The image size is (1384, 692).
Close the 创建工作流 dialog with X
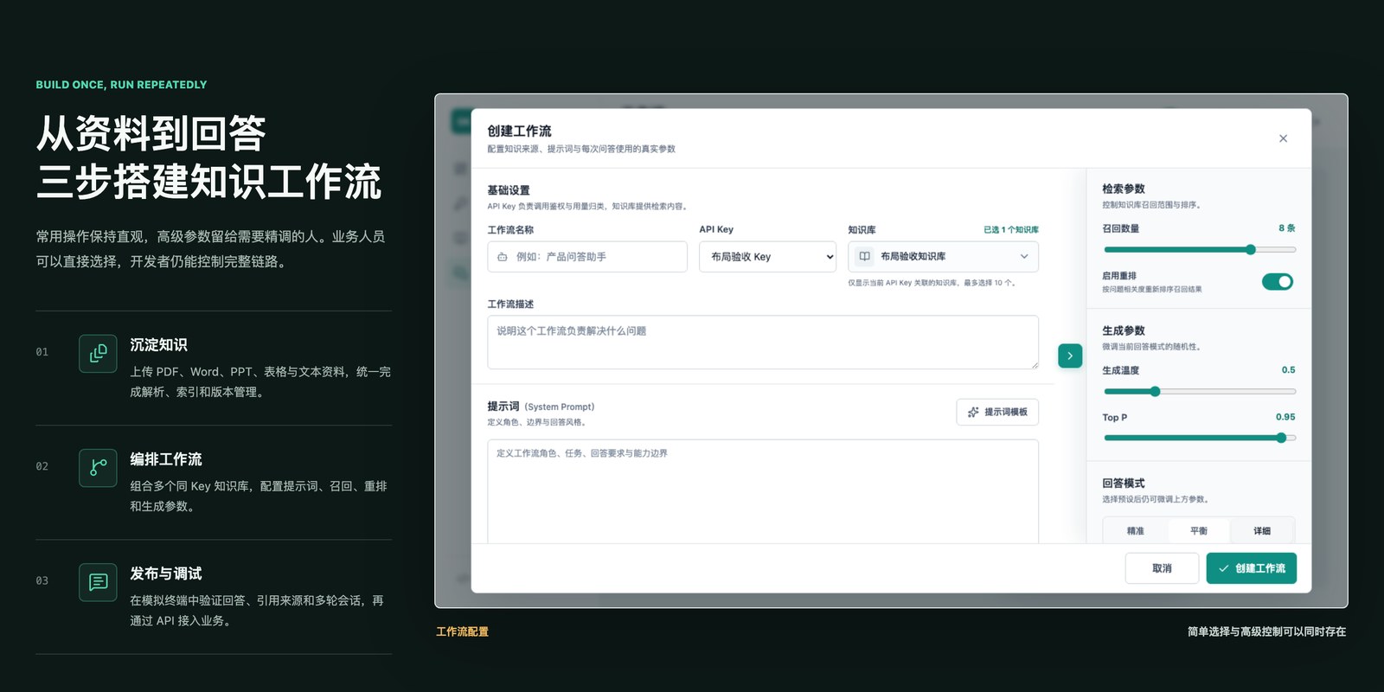click(1283, 138)
